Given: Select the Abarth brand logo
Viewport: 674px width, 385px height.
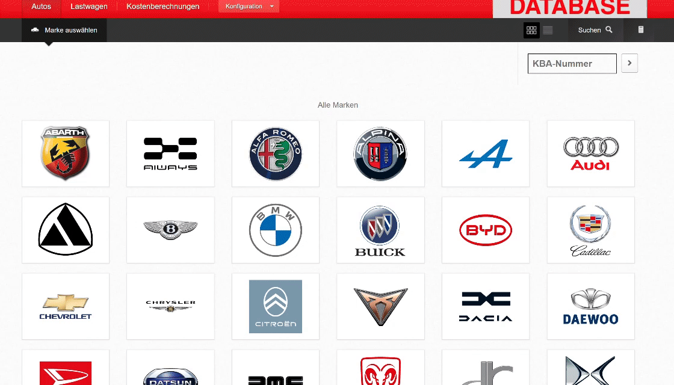Looking at the screenshot, I should [x=66, y=153].
